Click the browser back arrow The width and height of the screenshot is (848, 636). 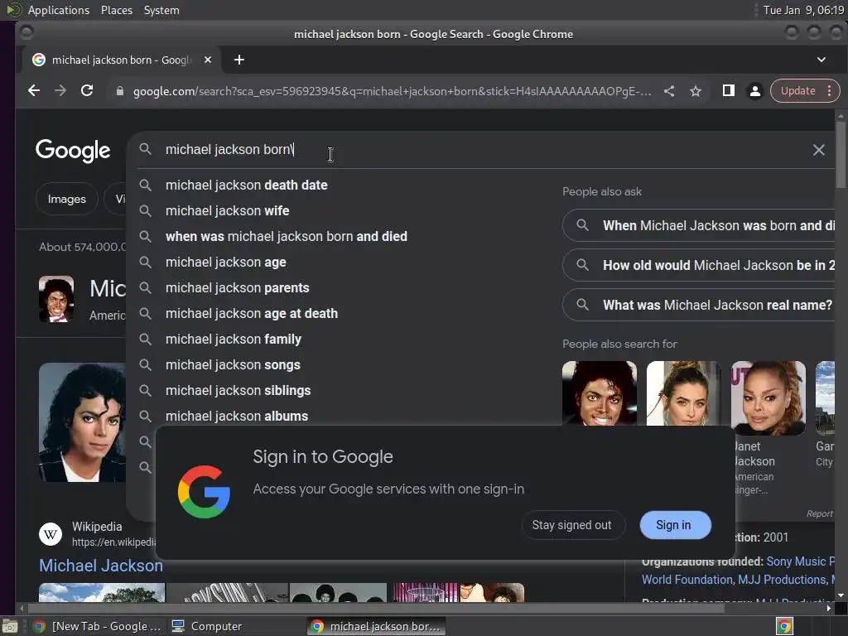point(33,91)
